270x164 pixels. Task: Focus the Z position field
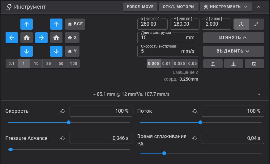pos(216,24)
